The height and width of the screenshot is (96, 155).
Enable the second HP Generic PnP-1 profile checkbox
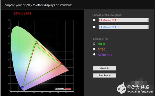click(94, 27)
